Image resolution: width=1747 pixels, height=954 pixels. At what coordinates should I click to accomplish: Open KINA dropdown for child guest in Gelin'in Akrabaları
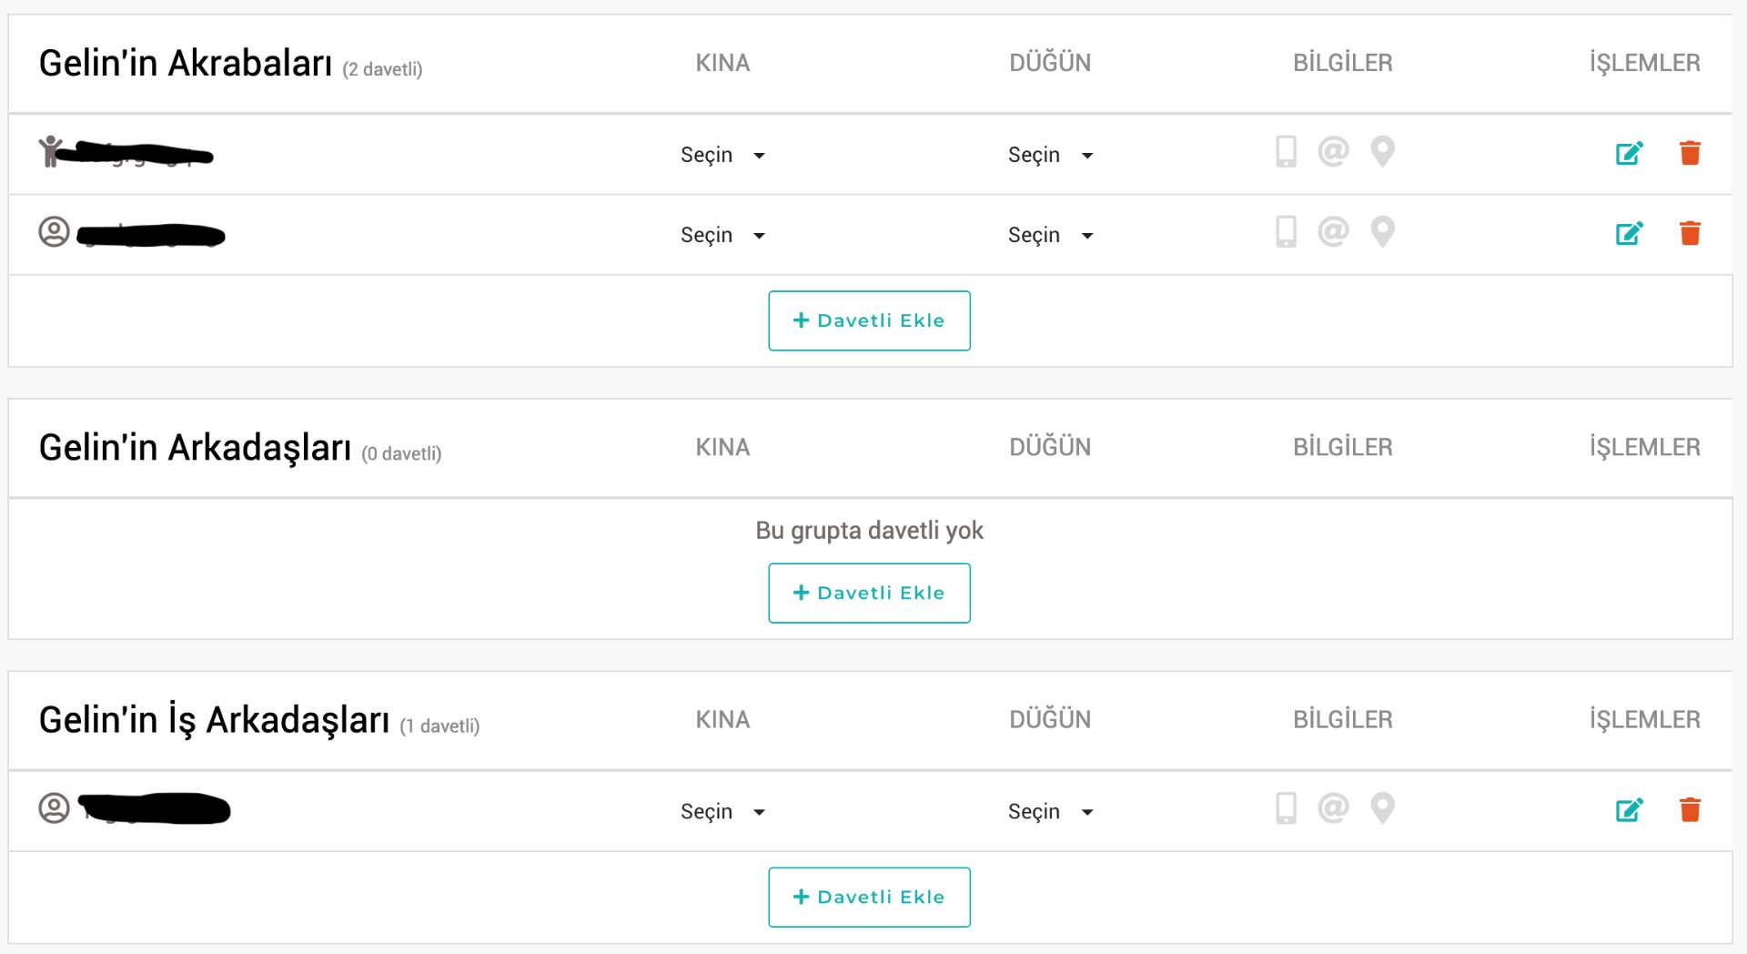click(722, 155)
